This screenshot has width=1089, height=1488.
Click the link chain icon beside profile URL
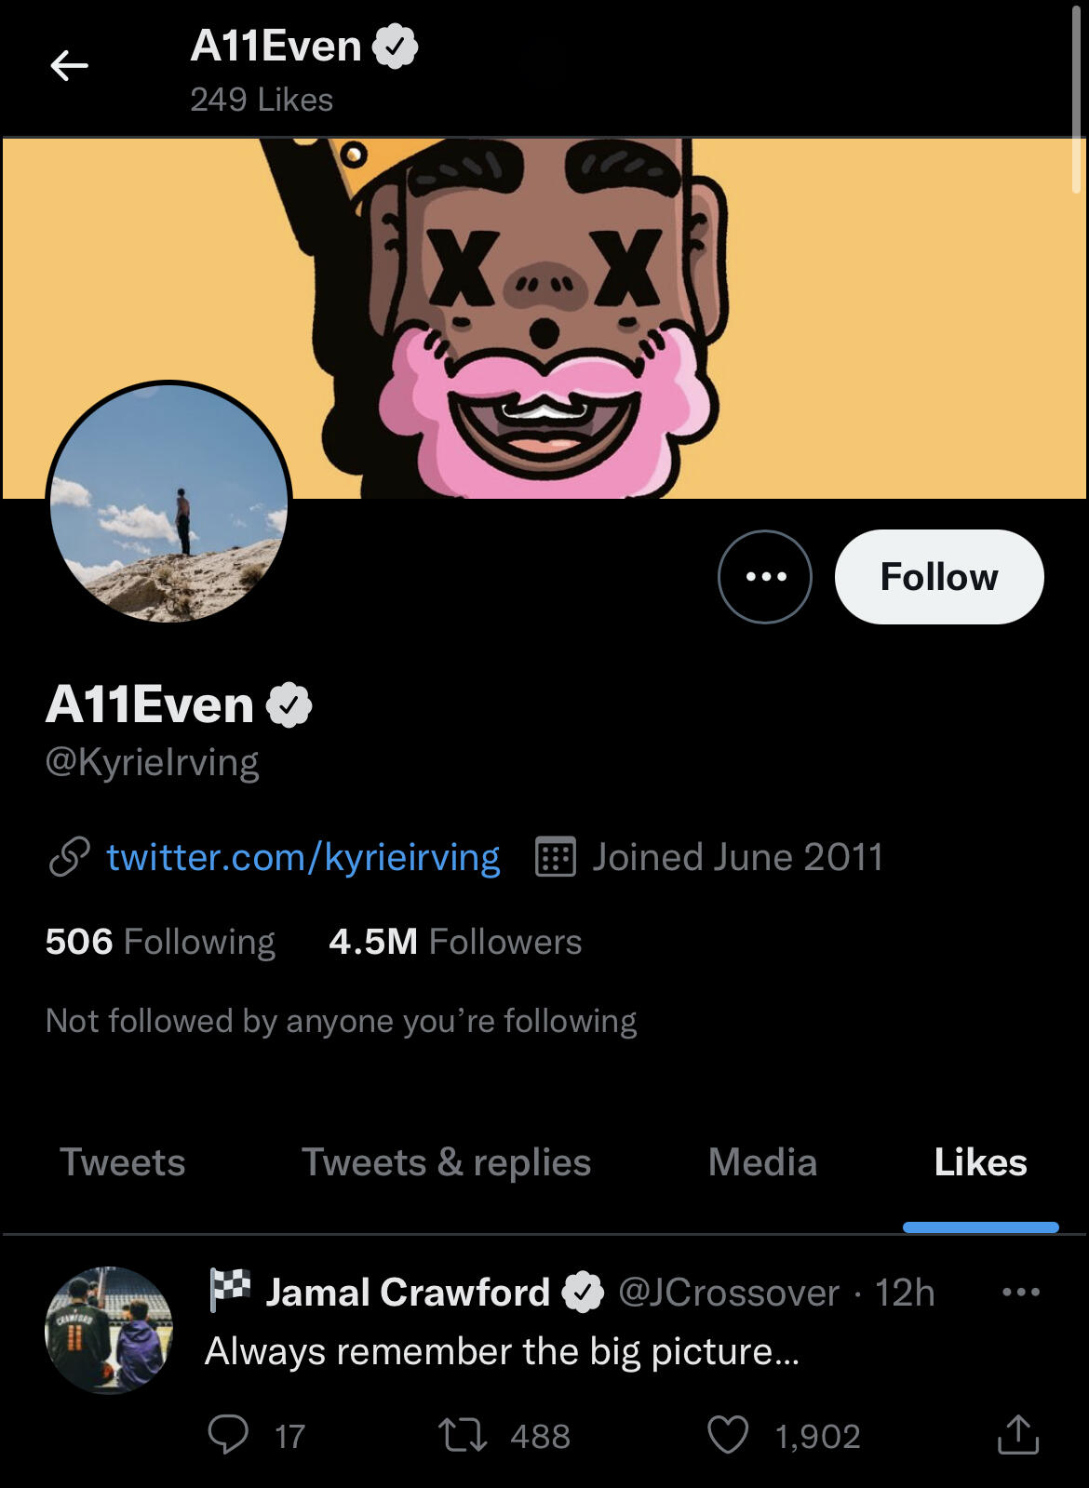tap(70, 857)
